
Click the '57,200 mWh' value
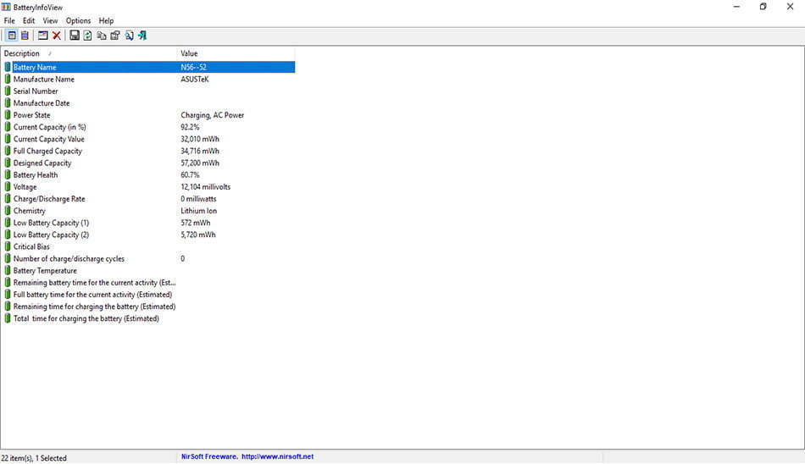click(200, 163)
